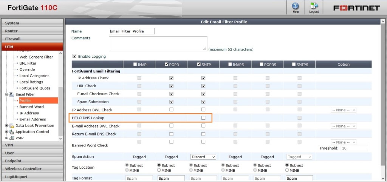Check HELO DNS Lookup for SMTP
Viewport: 387px width, 182px height.
point(203,118)
